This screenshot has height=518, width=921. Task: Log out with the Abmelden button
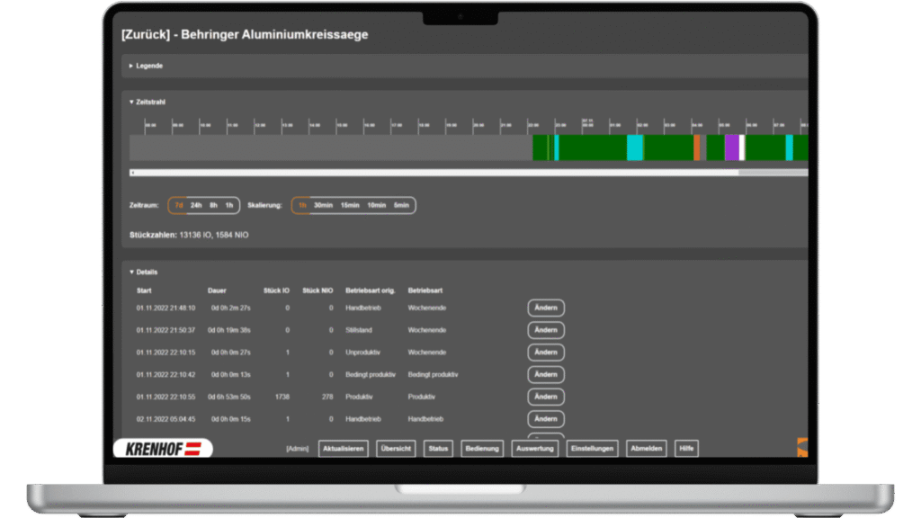click(646, 449)
